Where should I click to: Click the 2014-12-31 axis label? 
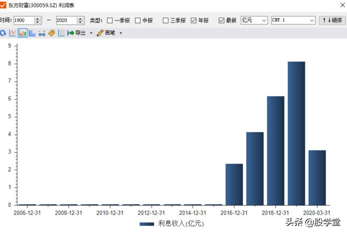(x=193, y=213)
